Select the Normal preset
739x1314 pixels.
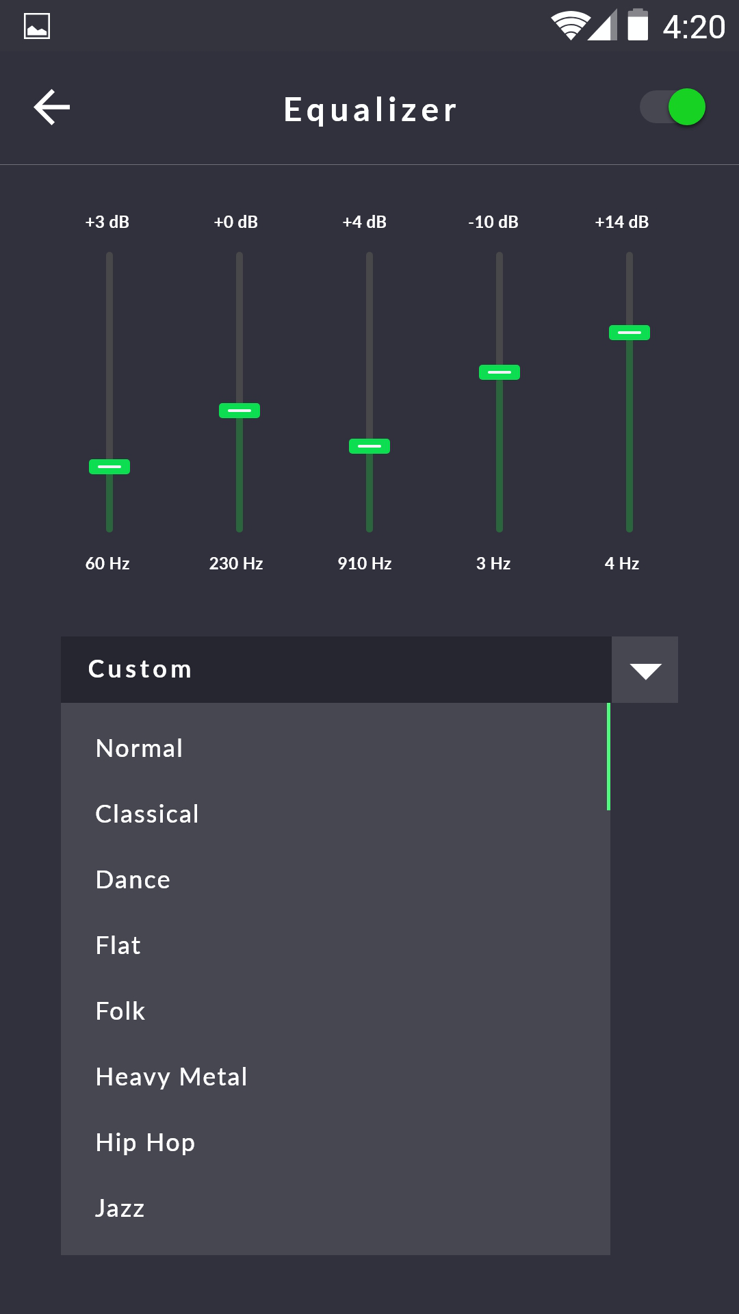[x=140, y=748]
